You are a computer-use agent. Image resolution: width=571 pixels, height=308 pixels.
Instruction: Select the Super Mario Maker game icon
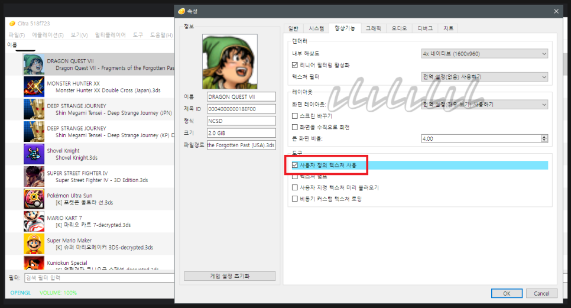click(x=34, y=244)
